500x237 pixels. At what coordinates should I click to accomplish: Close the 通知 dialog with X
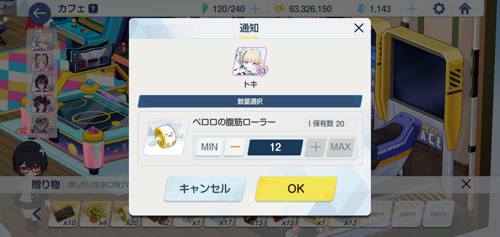359,28
